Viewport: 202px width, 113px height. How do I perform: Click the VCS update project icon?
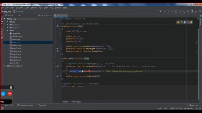[x=184, y=12]
